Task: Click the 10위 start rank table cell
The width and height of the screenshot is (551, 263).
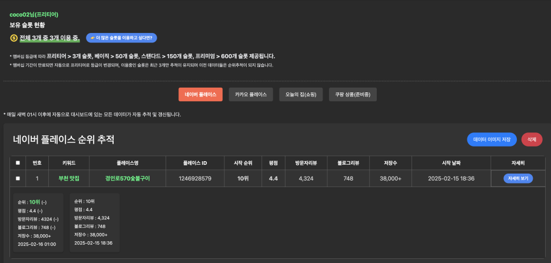Action: (243, 178)
